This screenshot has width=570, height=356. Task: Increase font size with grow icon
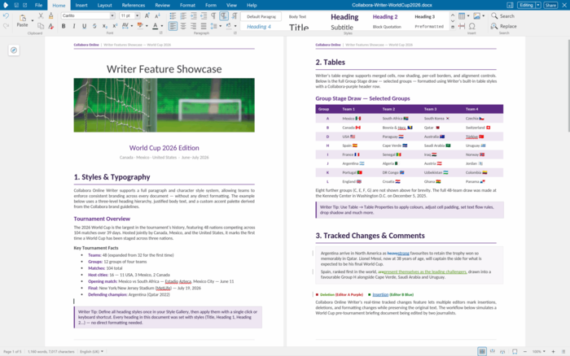point(147,15)
